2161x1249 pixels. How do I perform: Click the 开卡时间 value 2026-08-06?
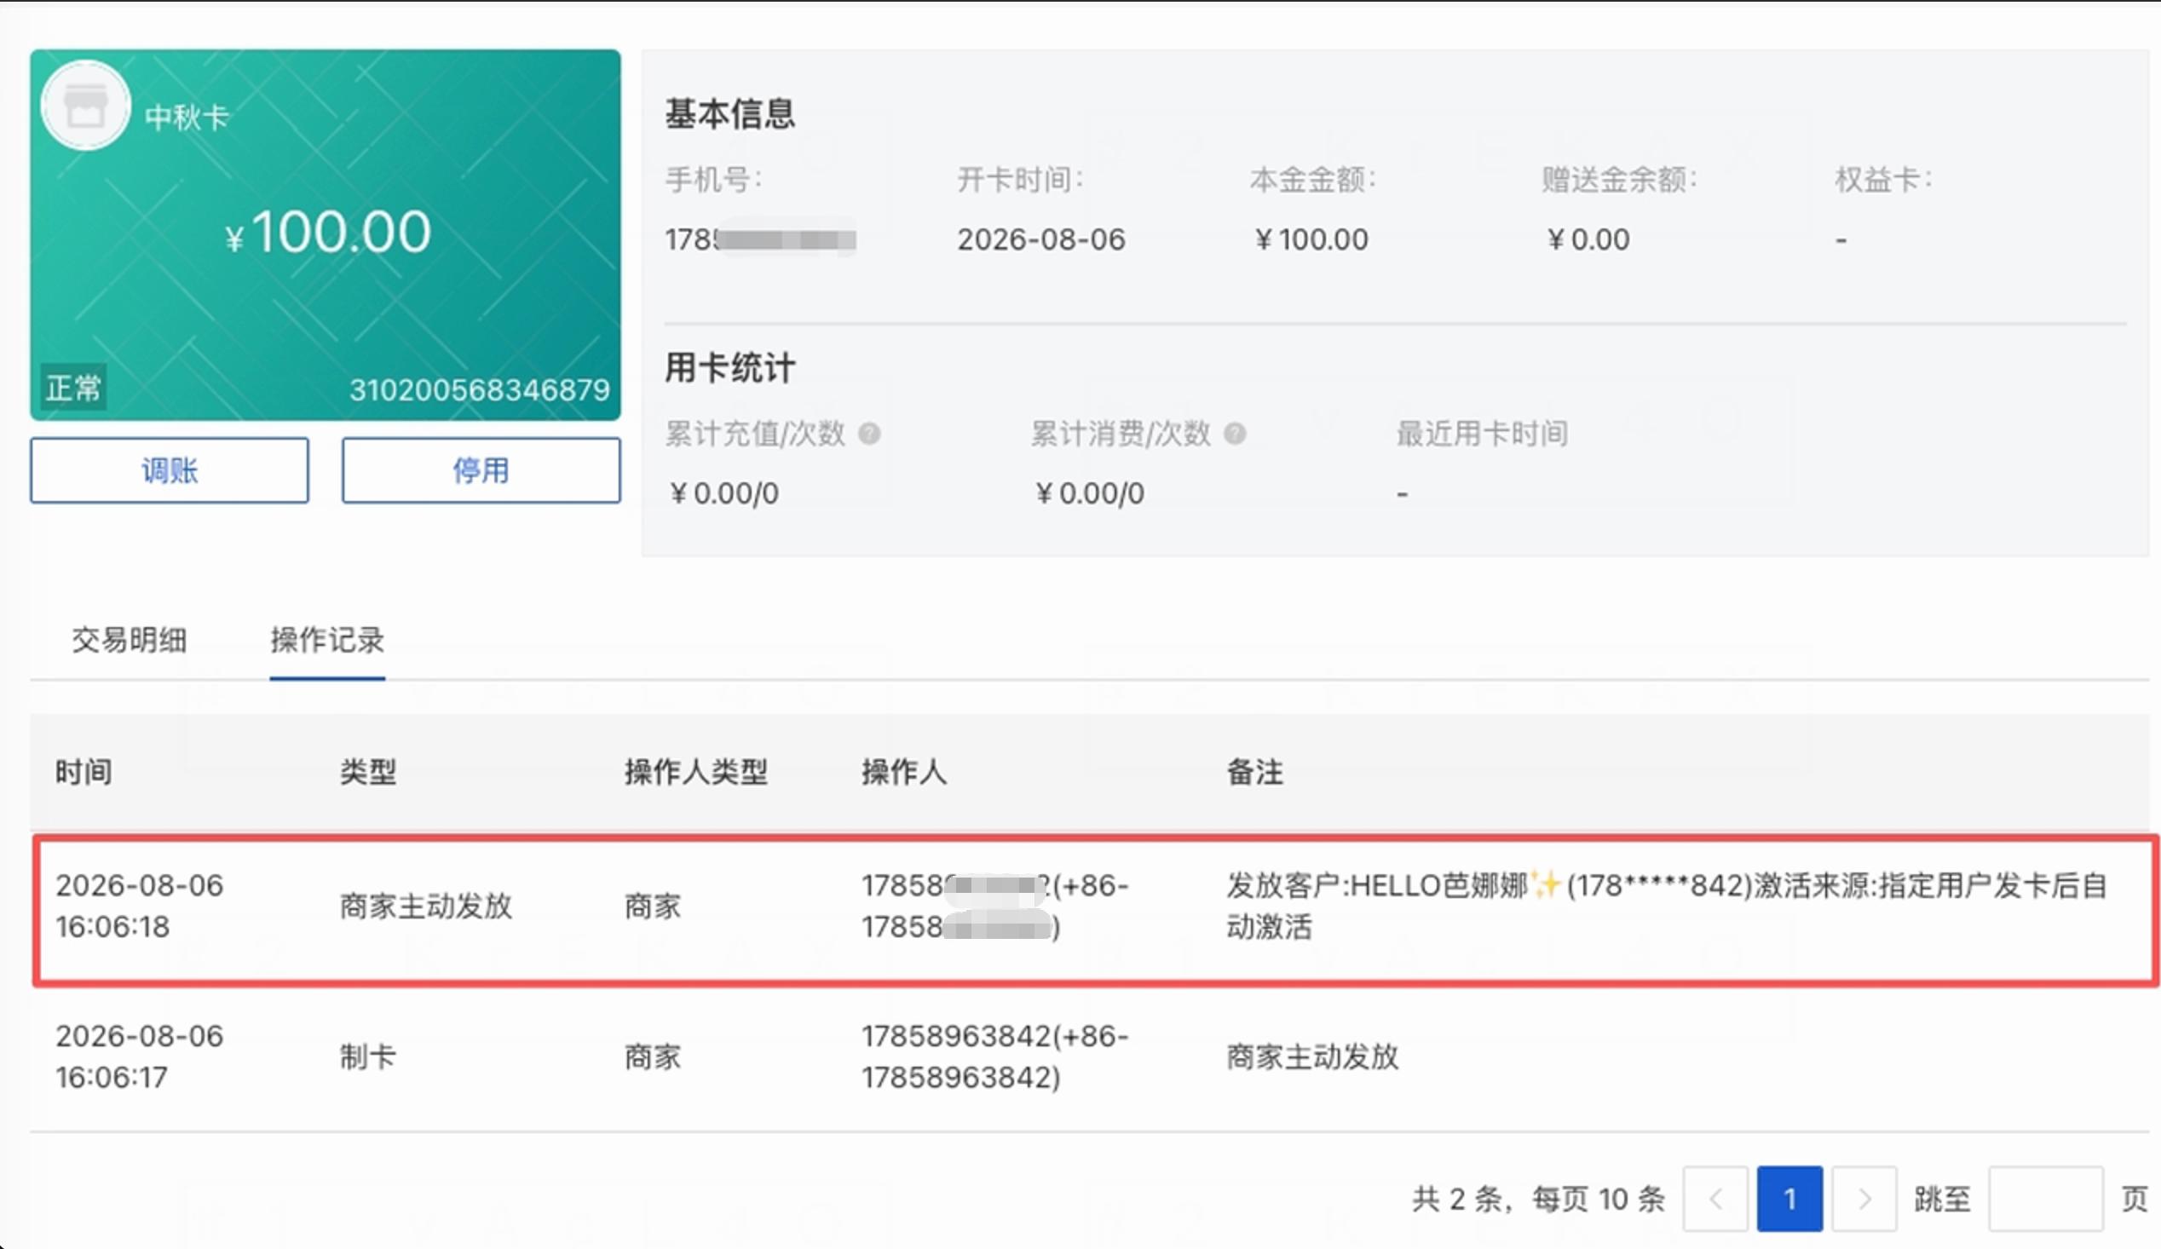click(x=1041, y=239)
